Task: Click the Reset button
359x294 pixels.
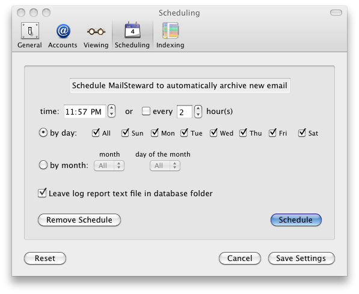Action: click(45, 259)
